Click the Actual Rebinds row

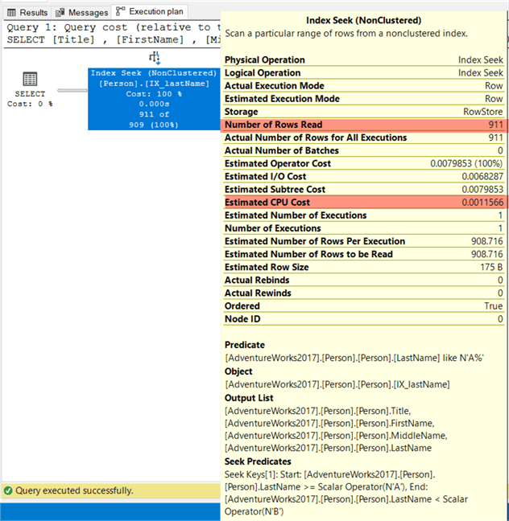click(364, 280)
